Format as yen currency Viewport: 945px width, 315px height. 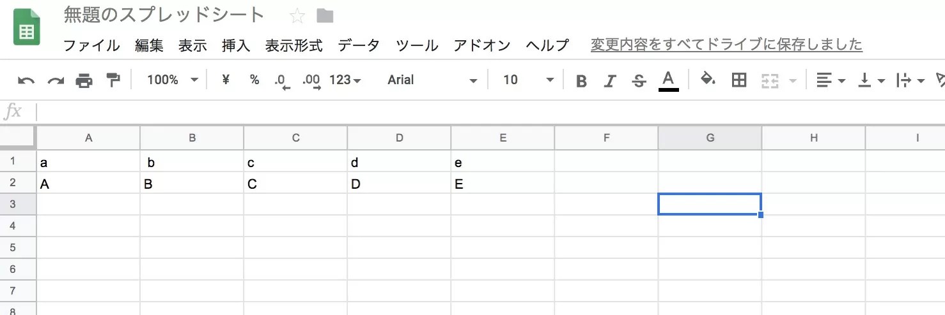click(225, 80)
